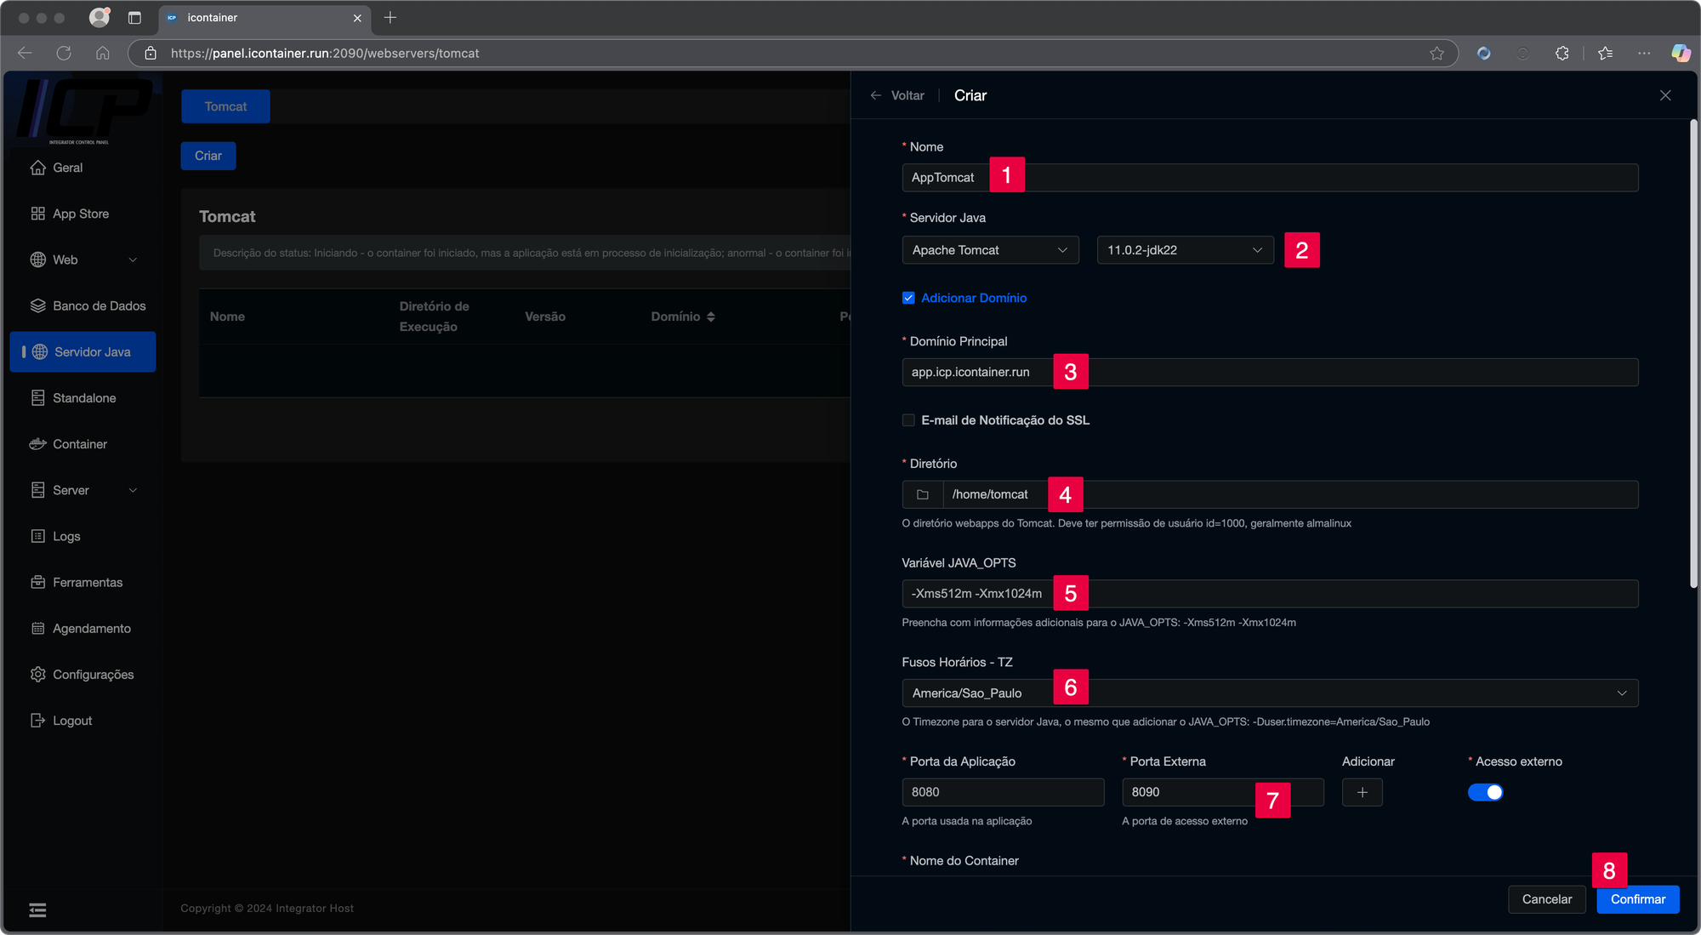The width and height of the screenshot is (1701, 935).
Task: Open Ferramentas menu item
Action: 82,582
